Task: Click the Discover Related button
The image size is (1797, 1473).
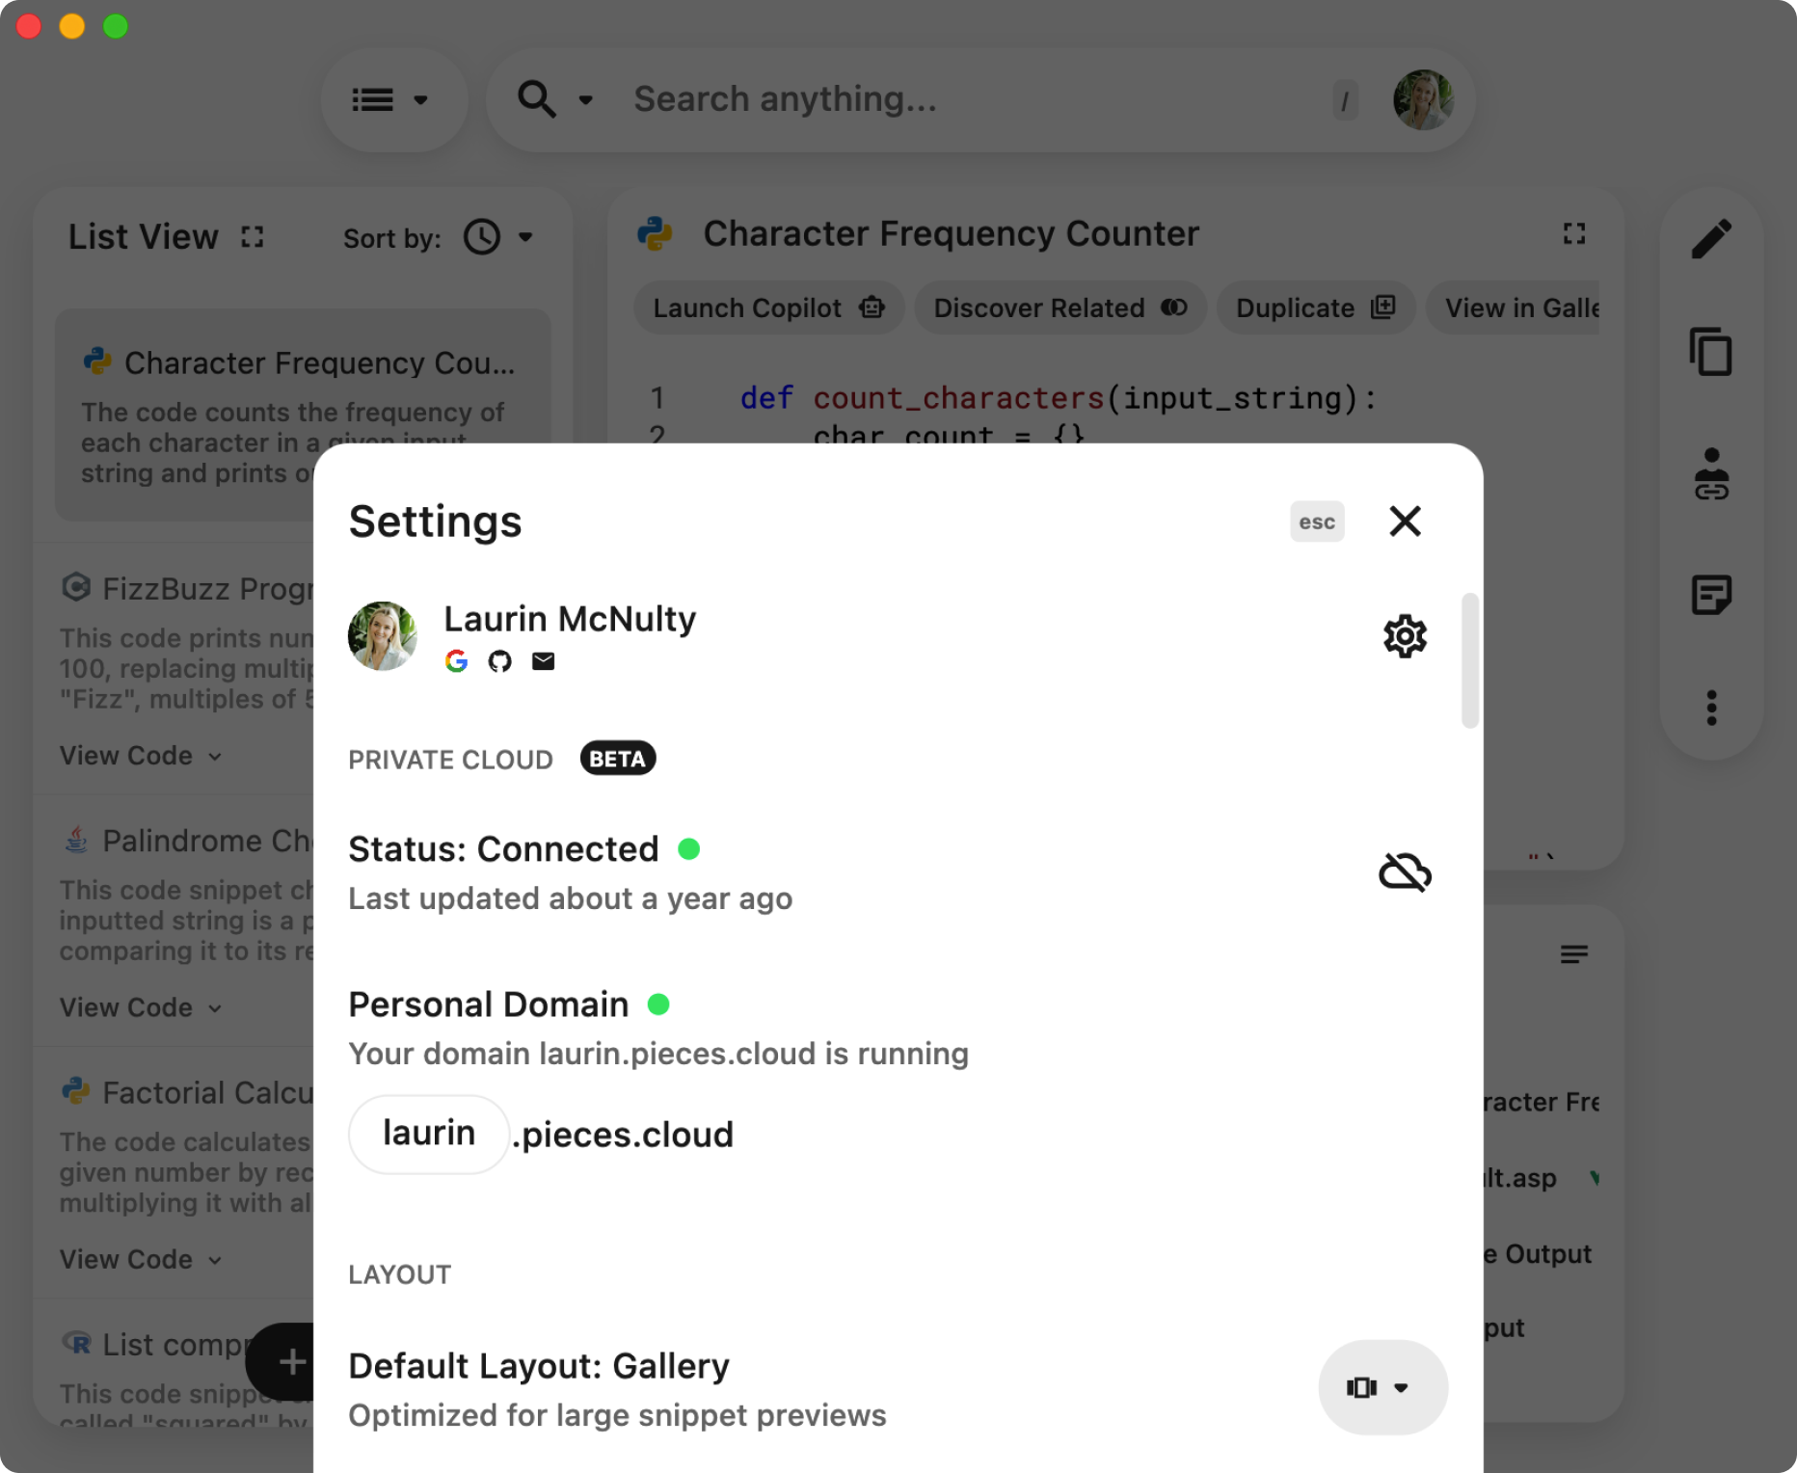Action: (x=1059, y=308)
